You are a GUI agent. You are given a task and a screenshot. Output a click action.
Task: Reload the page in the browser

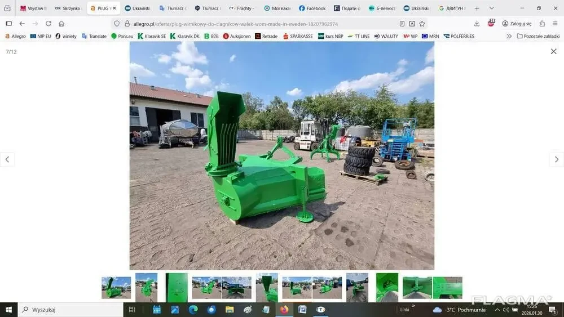49,24
